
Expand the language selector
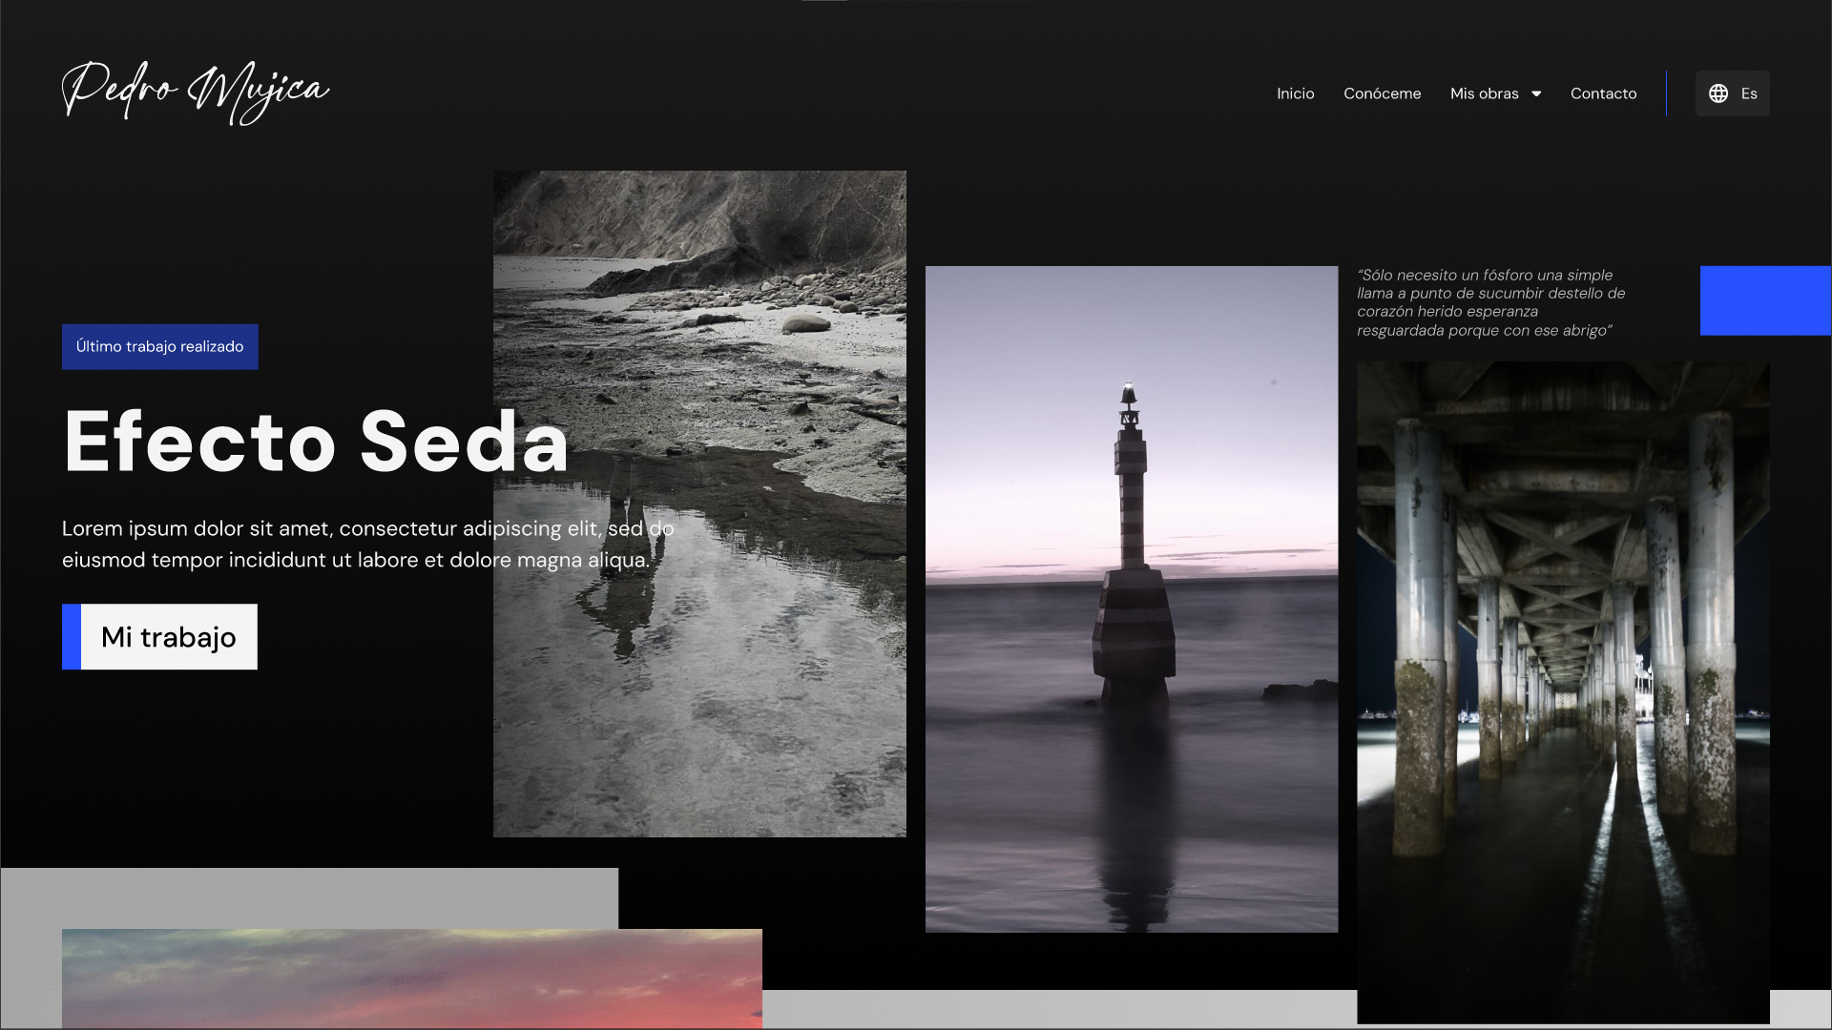1732,93
